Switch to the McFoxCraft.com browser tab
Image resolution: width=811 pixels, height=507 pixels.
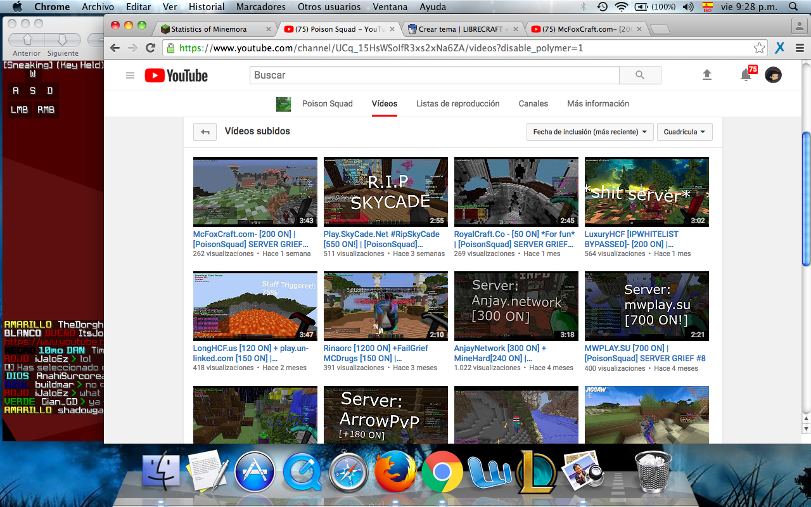point(586,29)
